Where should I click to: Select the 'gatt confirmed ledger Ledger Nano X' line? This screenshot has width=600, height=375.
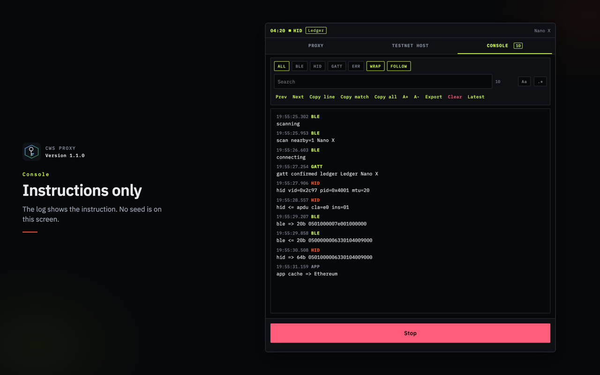(x=327, y=174)
